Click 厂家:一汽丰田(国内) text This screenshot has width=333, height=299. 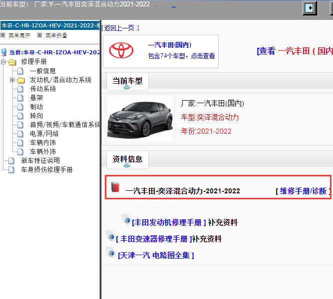[x=212, y=104]
